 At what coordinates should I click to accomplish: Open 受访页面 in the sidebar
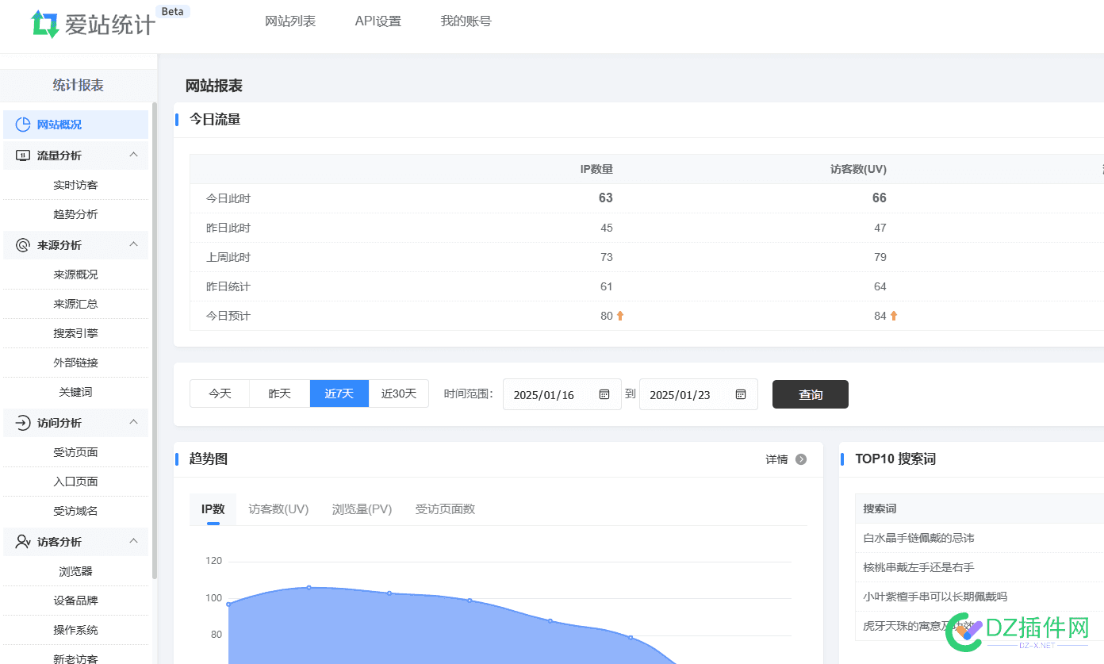point(75,452)
